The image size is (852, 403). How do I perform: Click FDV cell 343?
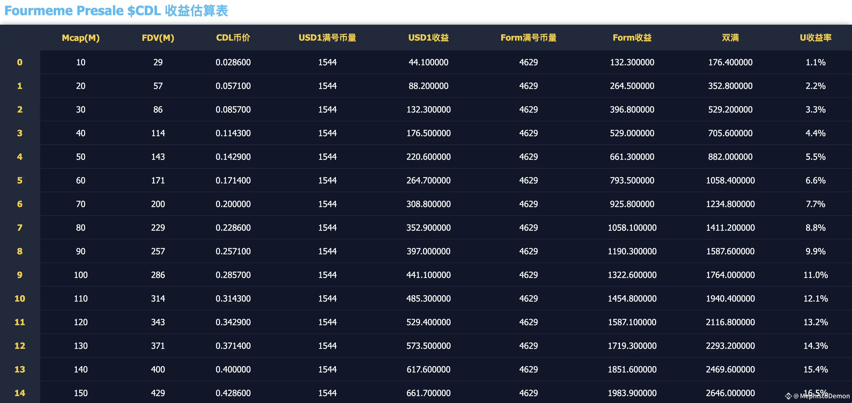point(158,322)
